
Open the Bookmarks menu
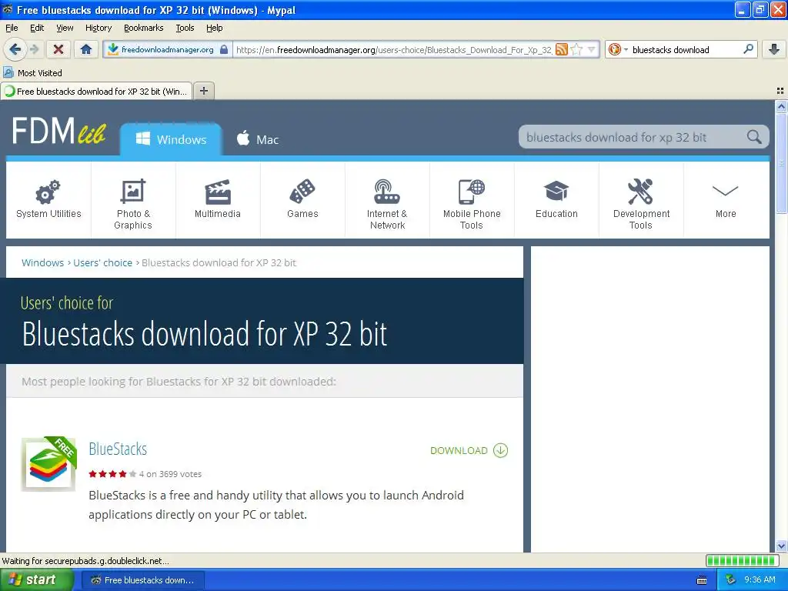coord(143,28)
